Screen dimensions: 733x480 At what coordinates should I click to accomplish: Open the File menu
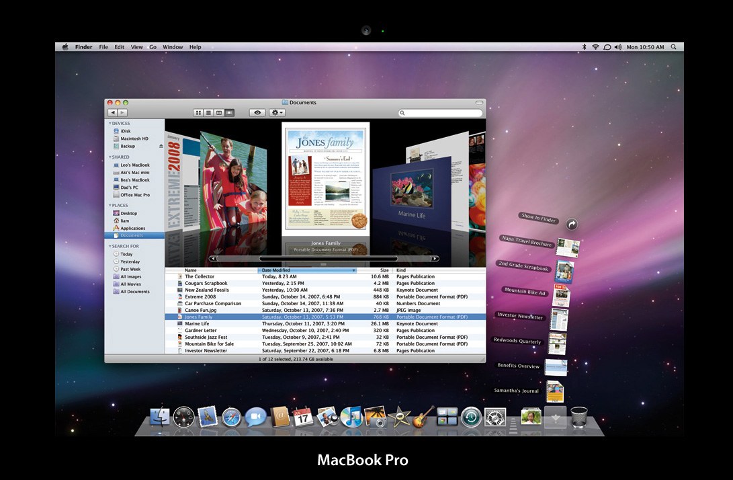tap(103, 47)
